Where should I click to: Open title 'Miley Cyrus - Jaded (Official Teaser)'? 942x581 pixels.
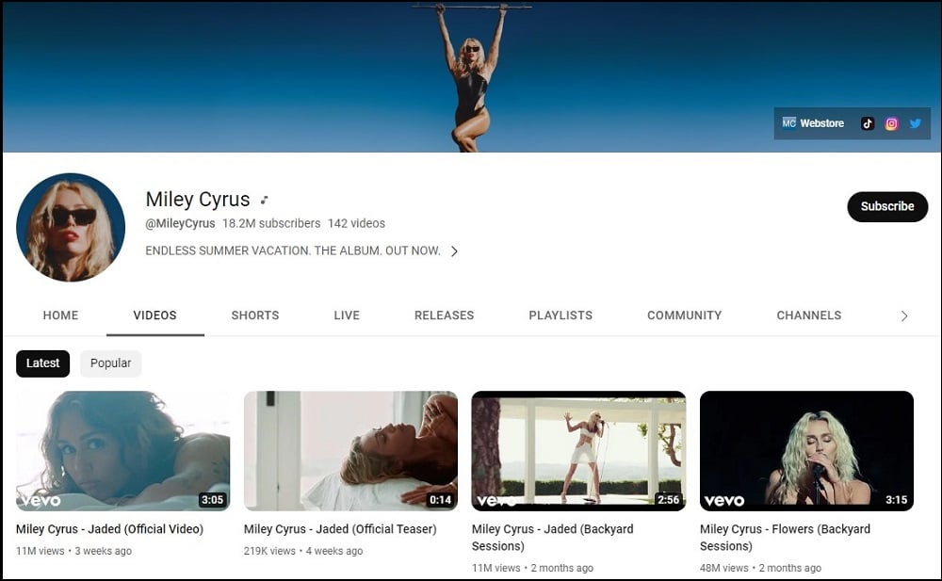(x=340, y=529)
